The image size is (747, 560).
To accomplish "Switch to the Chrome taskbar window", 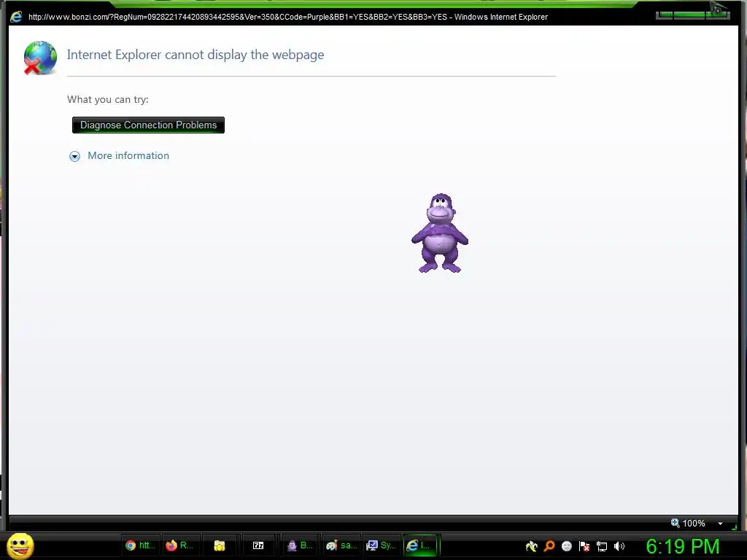I will click(140, 545).
